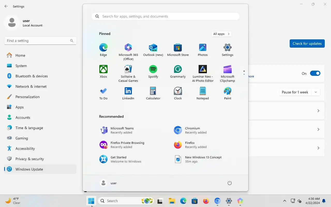Open weather widget showing 41°F Clear
This screenshot has width=331, height=207.
pos(13,201)
